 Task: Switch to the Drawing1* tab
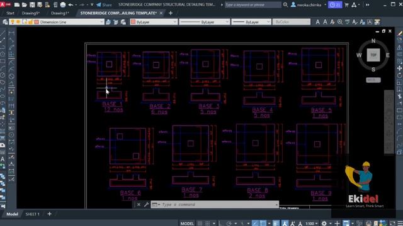pos(60,13)
